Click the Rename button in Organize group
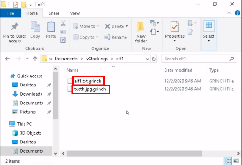242x165 pixels. coord(116,37)
